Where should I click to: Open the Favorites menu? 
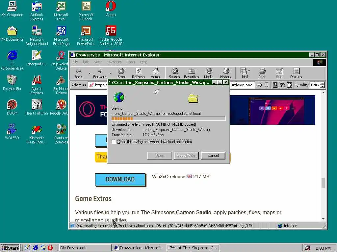(x=114, y=62)
